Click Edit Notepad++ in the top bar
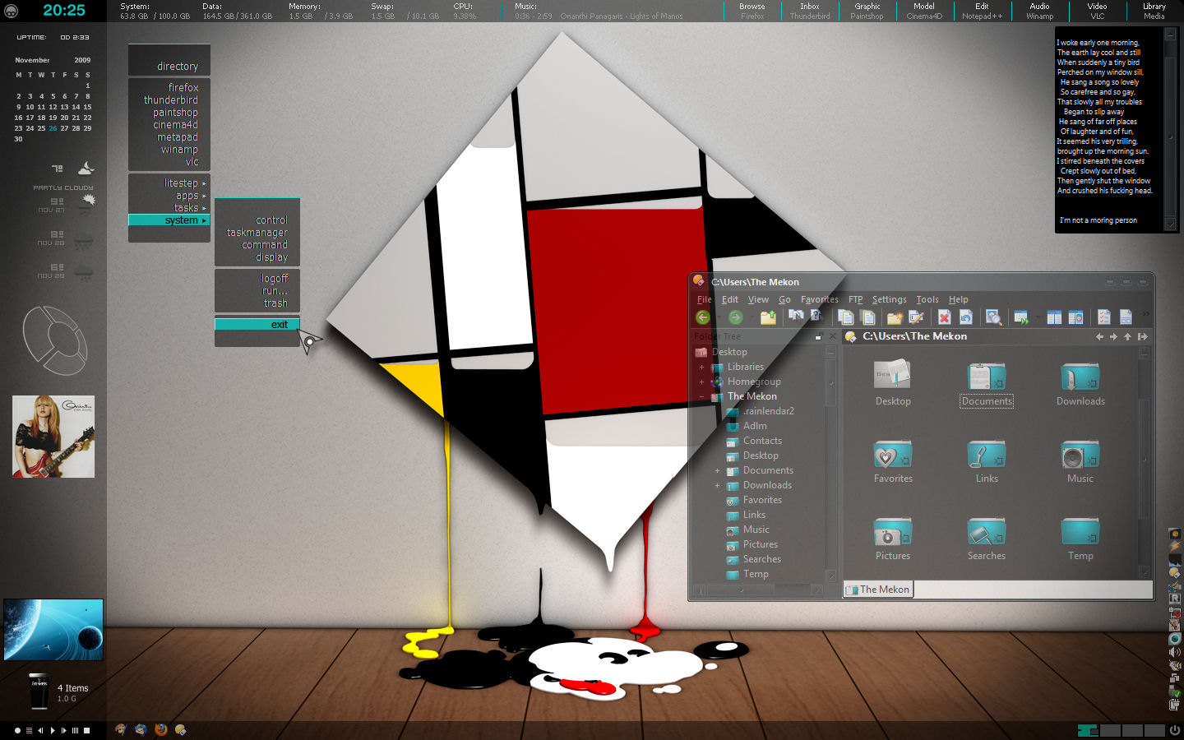This screenshot has width=1184, height=740. [x=982, y=11]
